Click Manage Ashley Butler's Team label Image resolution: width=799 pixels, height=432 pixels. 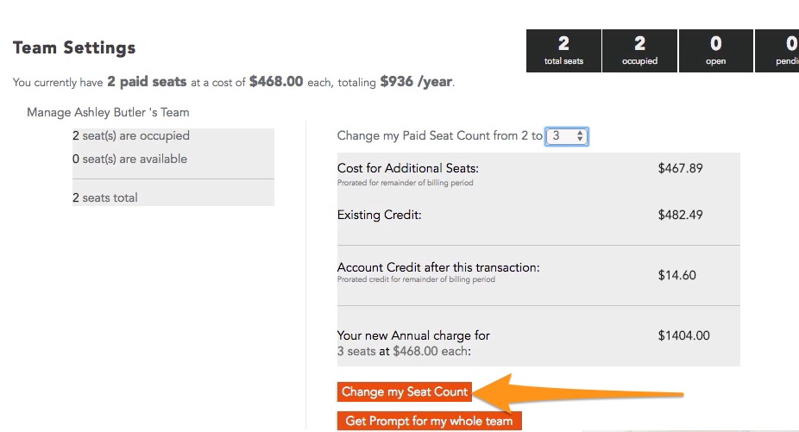tap(108, 113)
